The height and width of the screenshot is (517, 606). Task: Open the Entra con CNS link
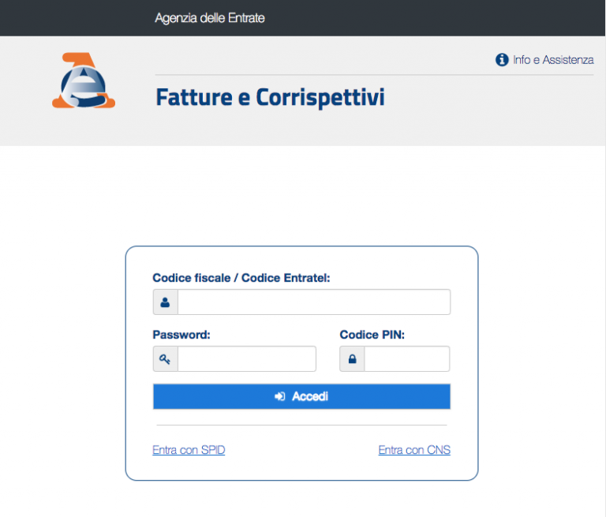(414, 450)
